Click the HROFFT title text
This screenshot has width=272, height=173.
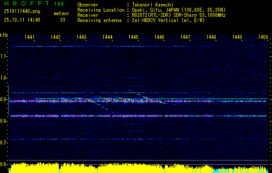click(27, 3)
